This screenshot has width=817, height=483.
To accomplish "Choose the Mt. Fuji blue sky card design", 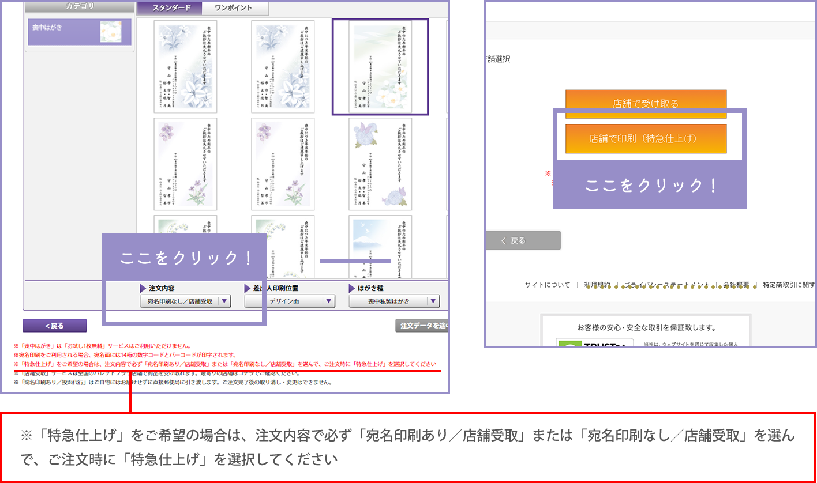I will click(x=380, y=247).
